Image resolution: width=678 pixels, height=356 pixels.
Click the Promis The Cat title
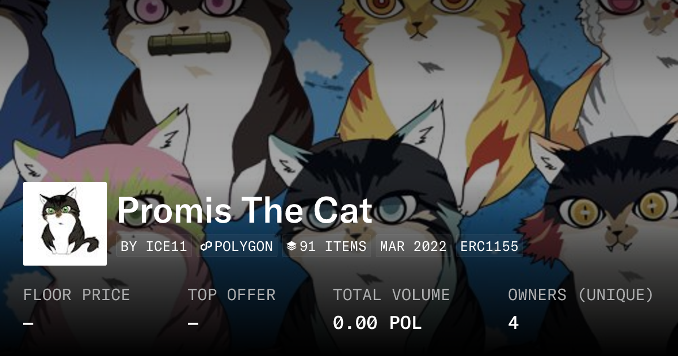pyautogui.click(x=245, y=210)
